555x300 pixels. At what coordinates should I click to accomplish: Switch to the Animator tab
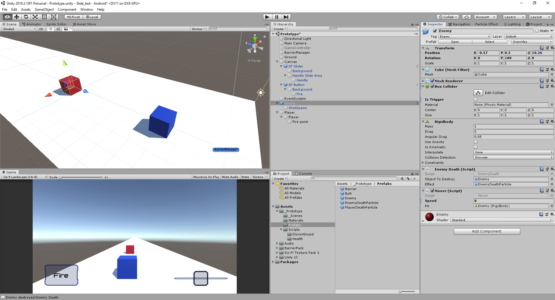[x=32, y=24]
